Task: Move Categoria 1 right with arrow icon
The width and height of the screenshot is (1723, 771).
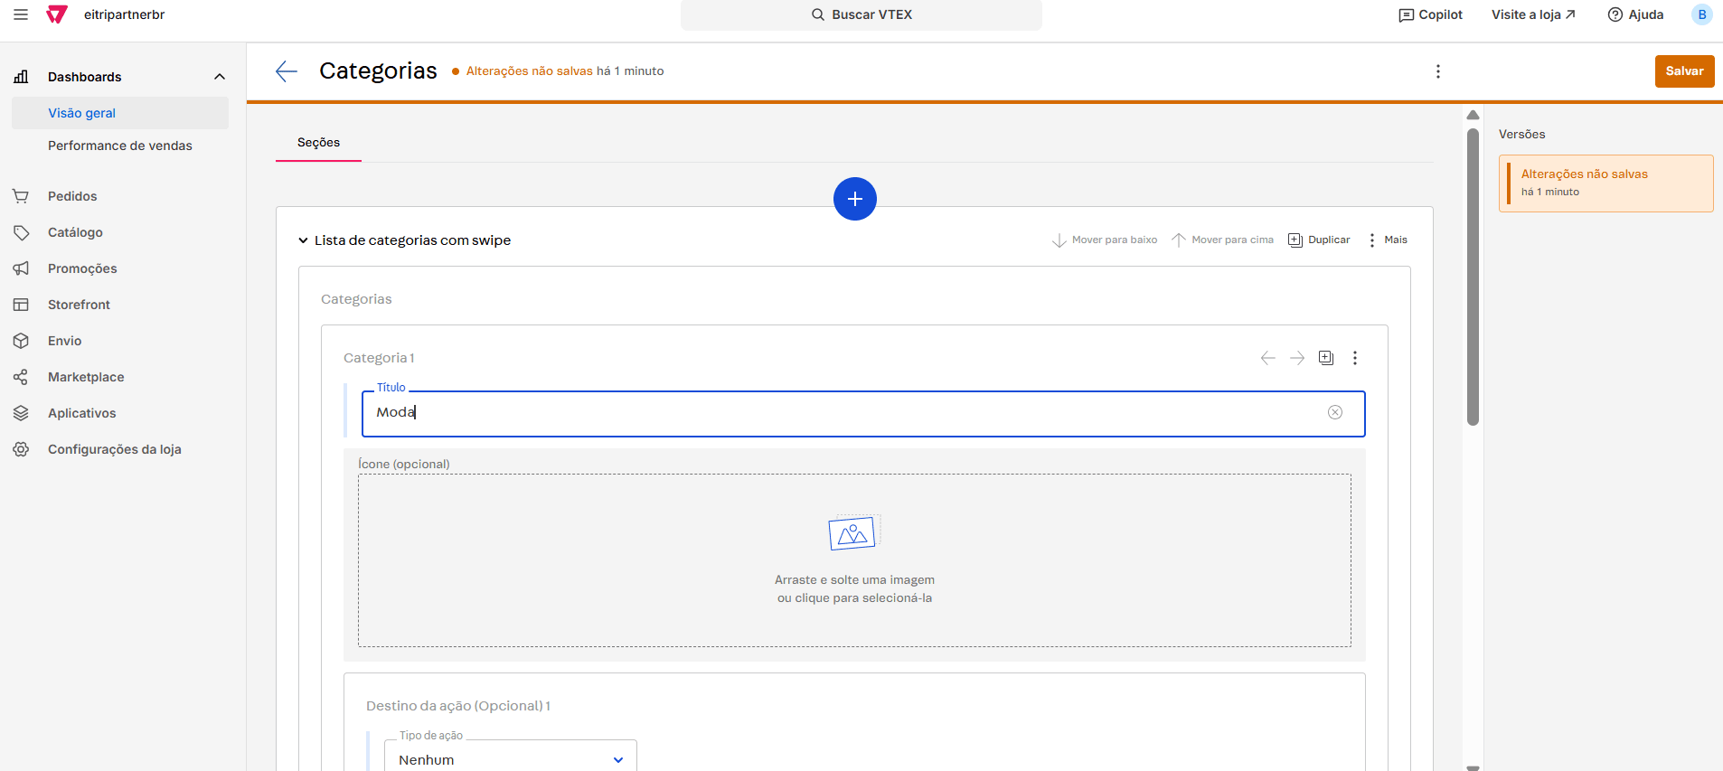Action: coord(1296,358)
